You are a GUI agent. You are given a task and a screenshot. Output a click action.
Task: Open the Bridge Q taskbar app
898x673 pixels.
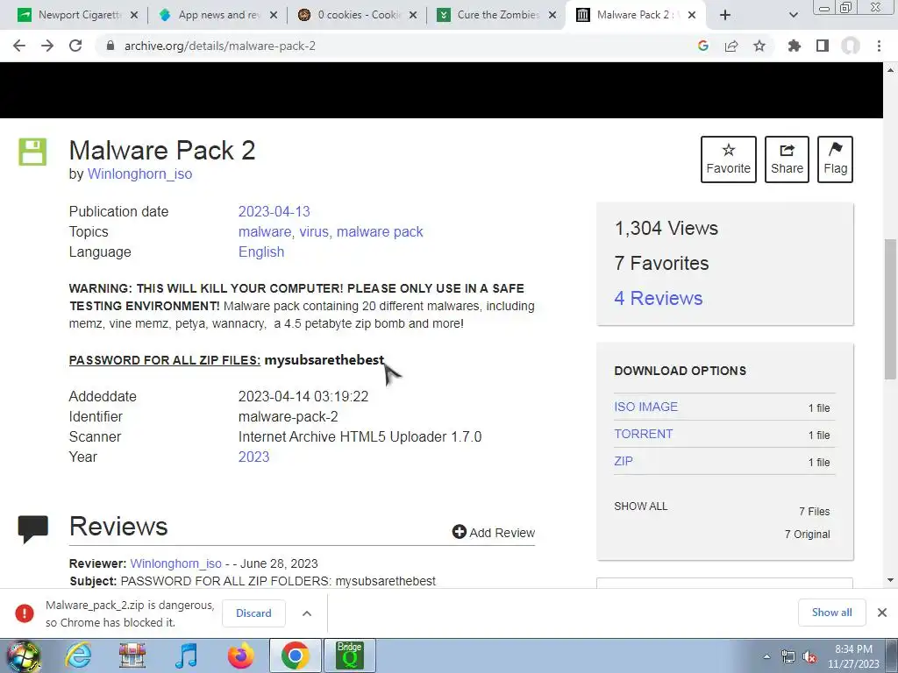coord(349,655)
